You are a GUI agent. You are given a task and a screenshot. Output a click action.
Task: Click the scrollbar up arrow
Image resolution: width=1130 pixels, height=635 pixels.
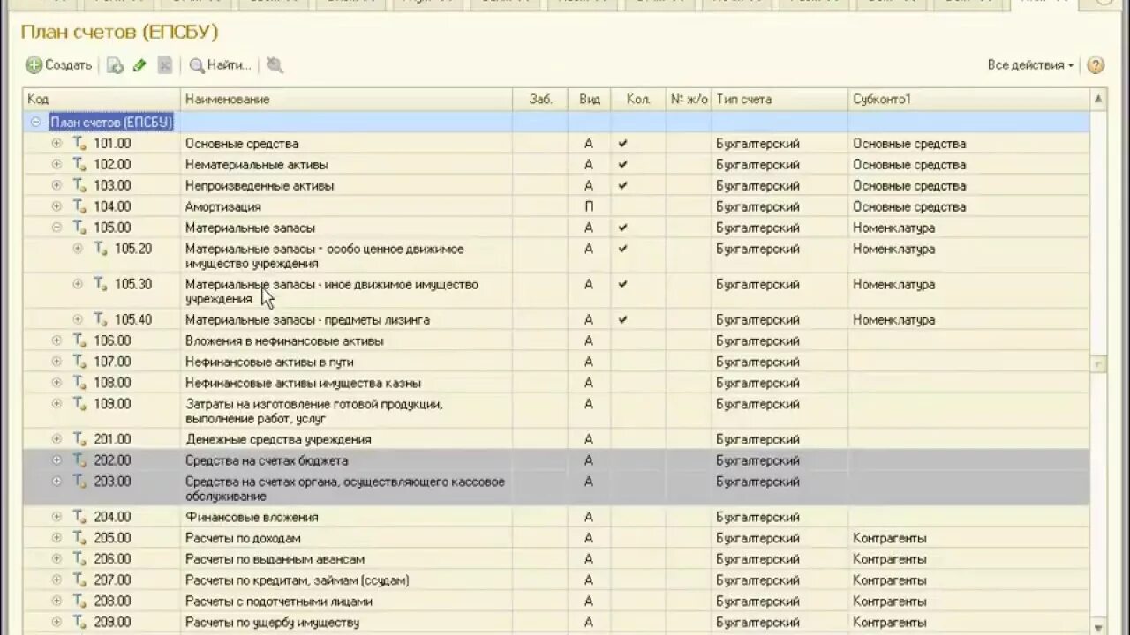tap(1098, 99)
